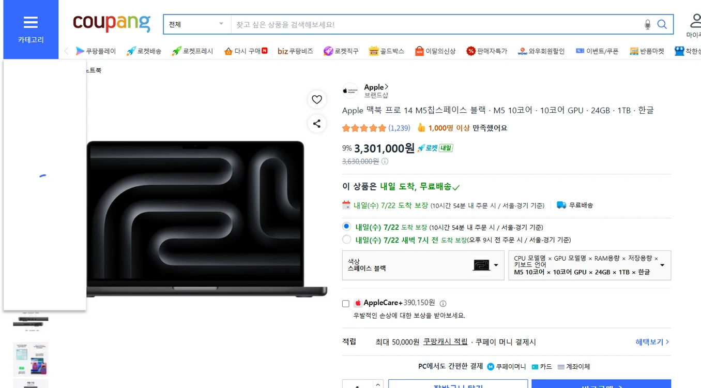Open 이벤트/쿠폰 in navigation bar
Image resolution: width=701 pixels, height=388 pixels.
click(597, 51)
